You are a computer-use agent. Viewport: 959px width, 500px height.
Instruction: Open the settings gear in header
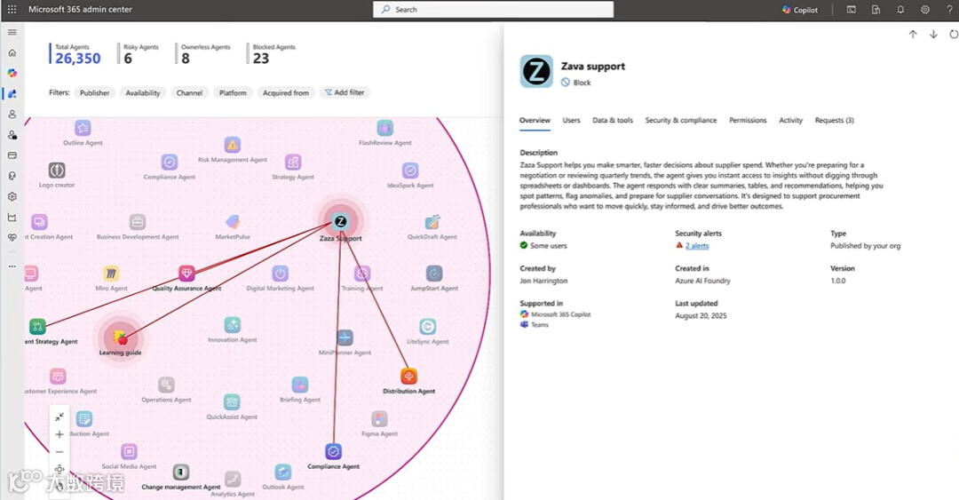click(x=924, y=10)
